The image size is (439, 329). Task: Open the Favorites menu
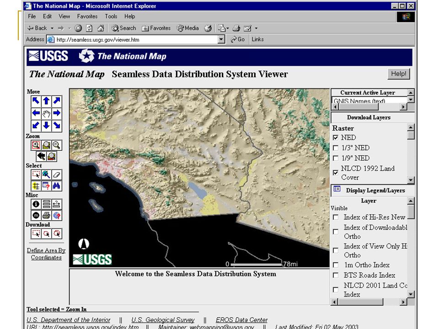coord(87,16)
